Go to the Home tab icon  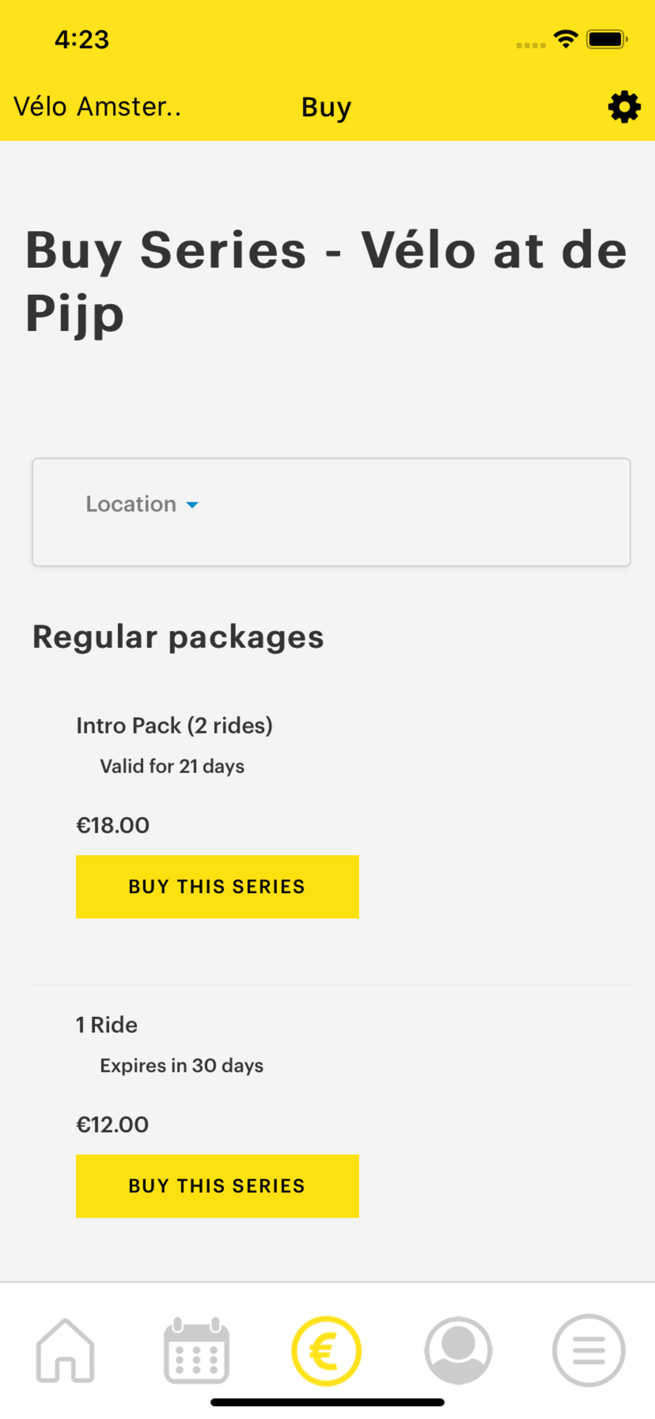[x=65, y=1350]
